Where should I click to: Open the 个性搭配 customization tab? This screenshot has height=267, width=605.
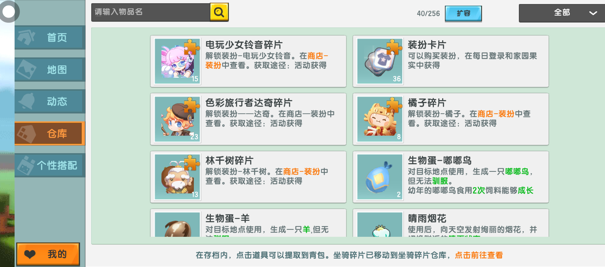[50, 165]
